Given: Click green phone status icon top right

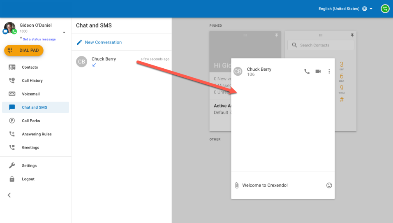Looking at the screenshot, I should coord(385,9).
